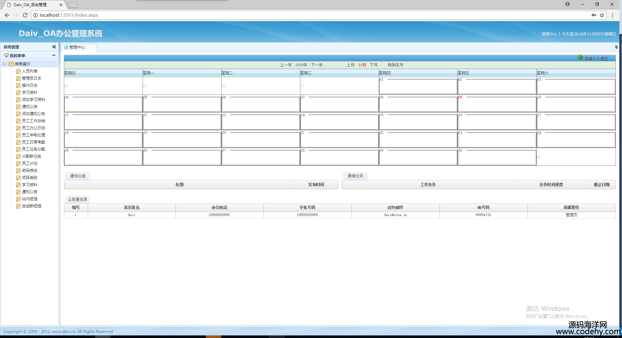The image size is (622, 338).
Task: Open 人员列表 in the sidebar tree
Action: [x=29, y=71]
